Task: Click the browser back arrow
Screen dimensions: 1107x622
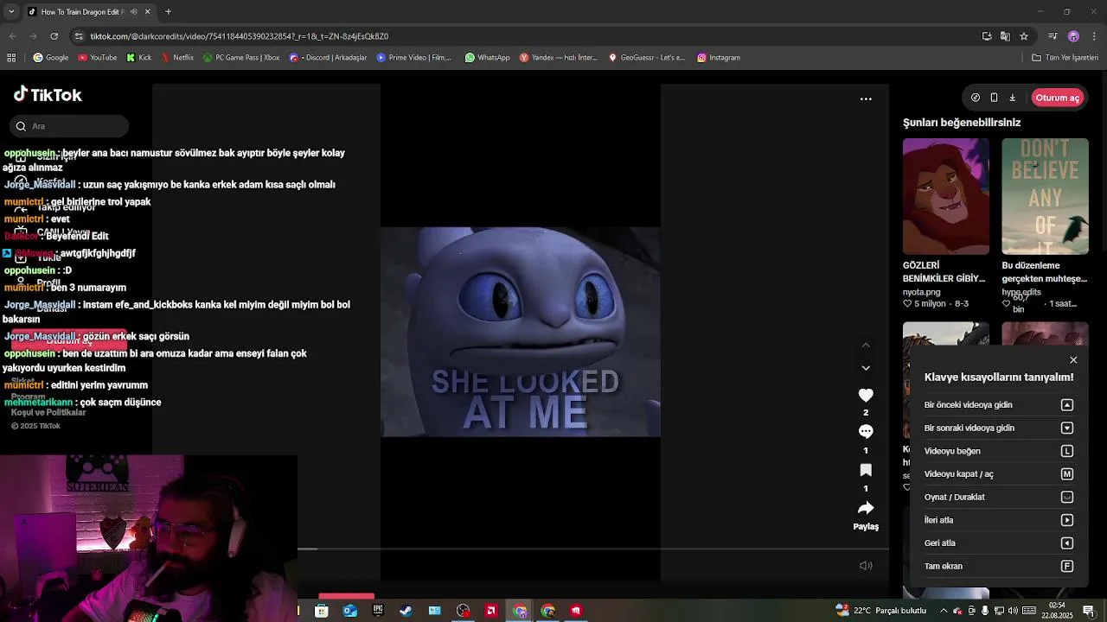Action: tap(12, 36)
